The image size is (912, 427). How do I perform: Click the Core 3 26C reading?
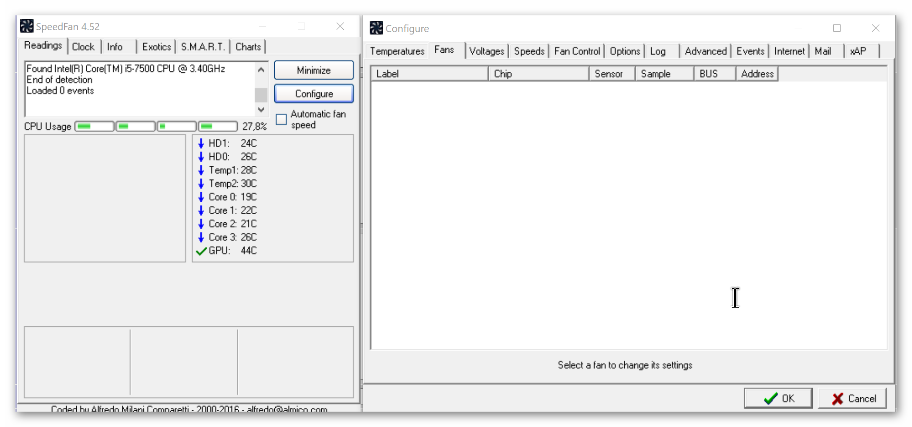pos(233,237)
